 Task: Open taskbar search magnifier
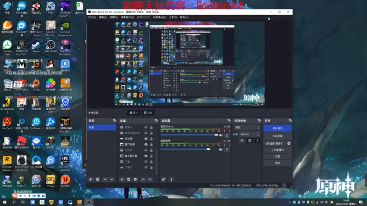pyautogui.click(x=14, y=202)
